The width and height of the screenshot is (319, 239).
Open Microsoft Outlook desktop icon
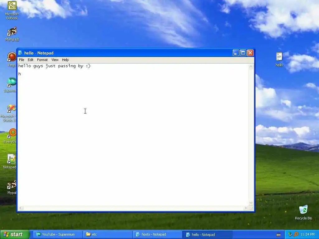point(12,10)
